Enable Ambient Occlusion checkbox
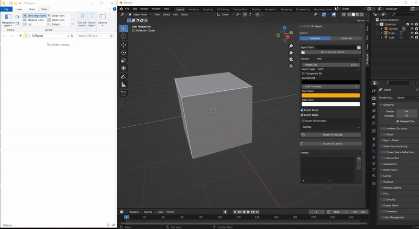 click(384, 128)
